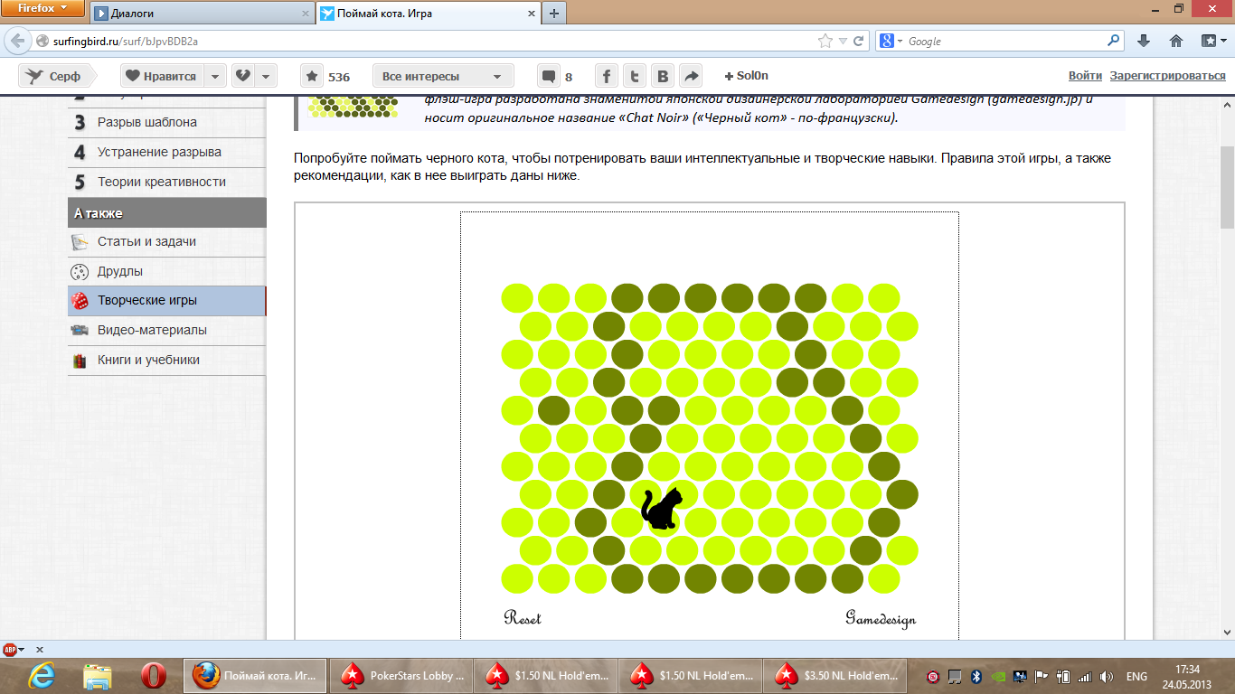Image resolution: width=1235 pixels, height=694 pixels.
Task: Open Друдлы sidebar item
Action: point(167,271)
